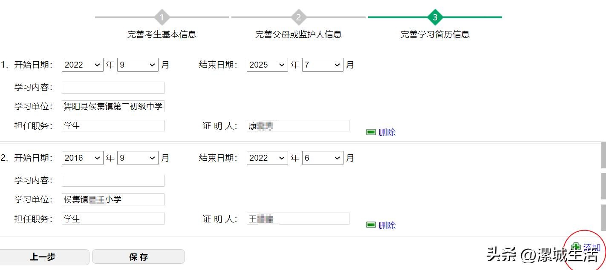Click the green plus add icon
Screen dimensions: 606x270
click(x=576, y=247)
